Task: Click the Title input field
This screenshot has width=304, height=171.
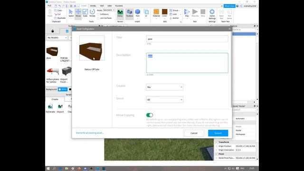Action: click(x=187, y=39)
